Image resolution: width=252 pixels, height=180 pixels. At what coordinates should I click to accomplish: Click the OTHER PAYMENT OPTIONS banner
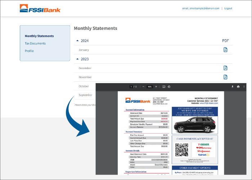(x=195, y=168)
